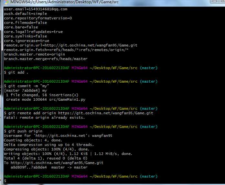Click line 'core.bare=false'
This screenshot has height=185, width=225.
coord(21,27)
